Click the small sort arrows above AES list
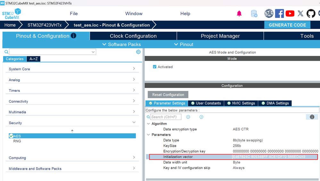Screen dimensions: 320x181 tap(72, 131)
